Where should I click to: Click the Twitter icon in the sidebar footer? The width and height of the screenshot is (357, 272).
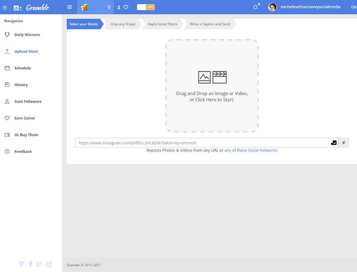(x=39, y=264)
